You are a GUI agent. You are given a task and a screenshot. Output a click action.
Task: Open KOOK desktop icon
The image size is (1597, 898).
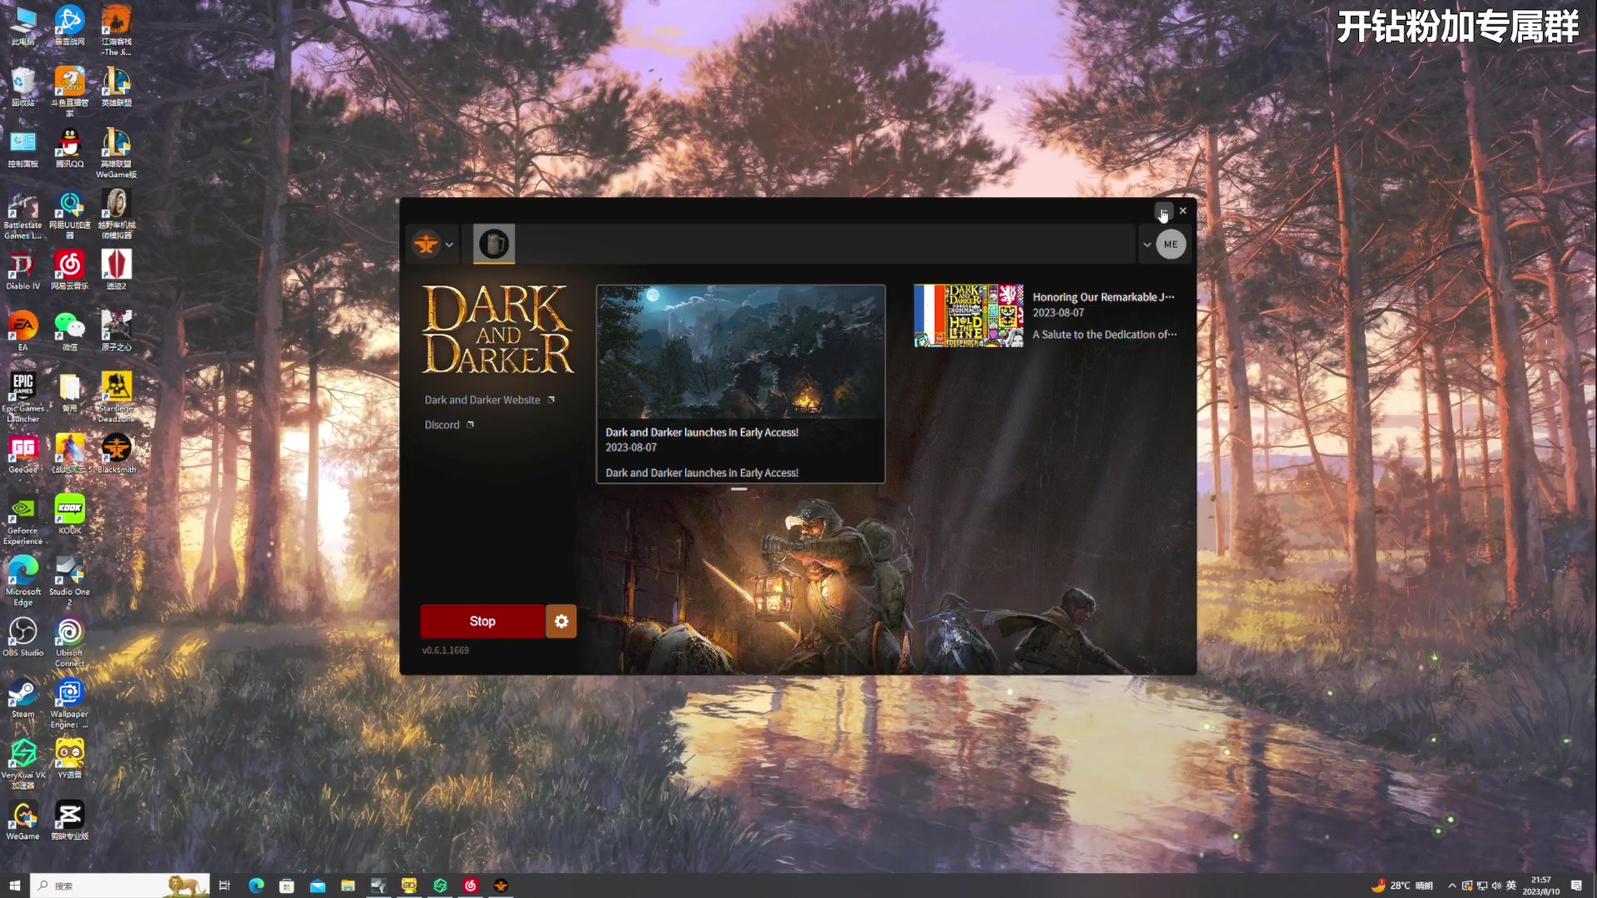70,515
